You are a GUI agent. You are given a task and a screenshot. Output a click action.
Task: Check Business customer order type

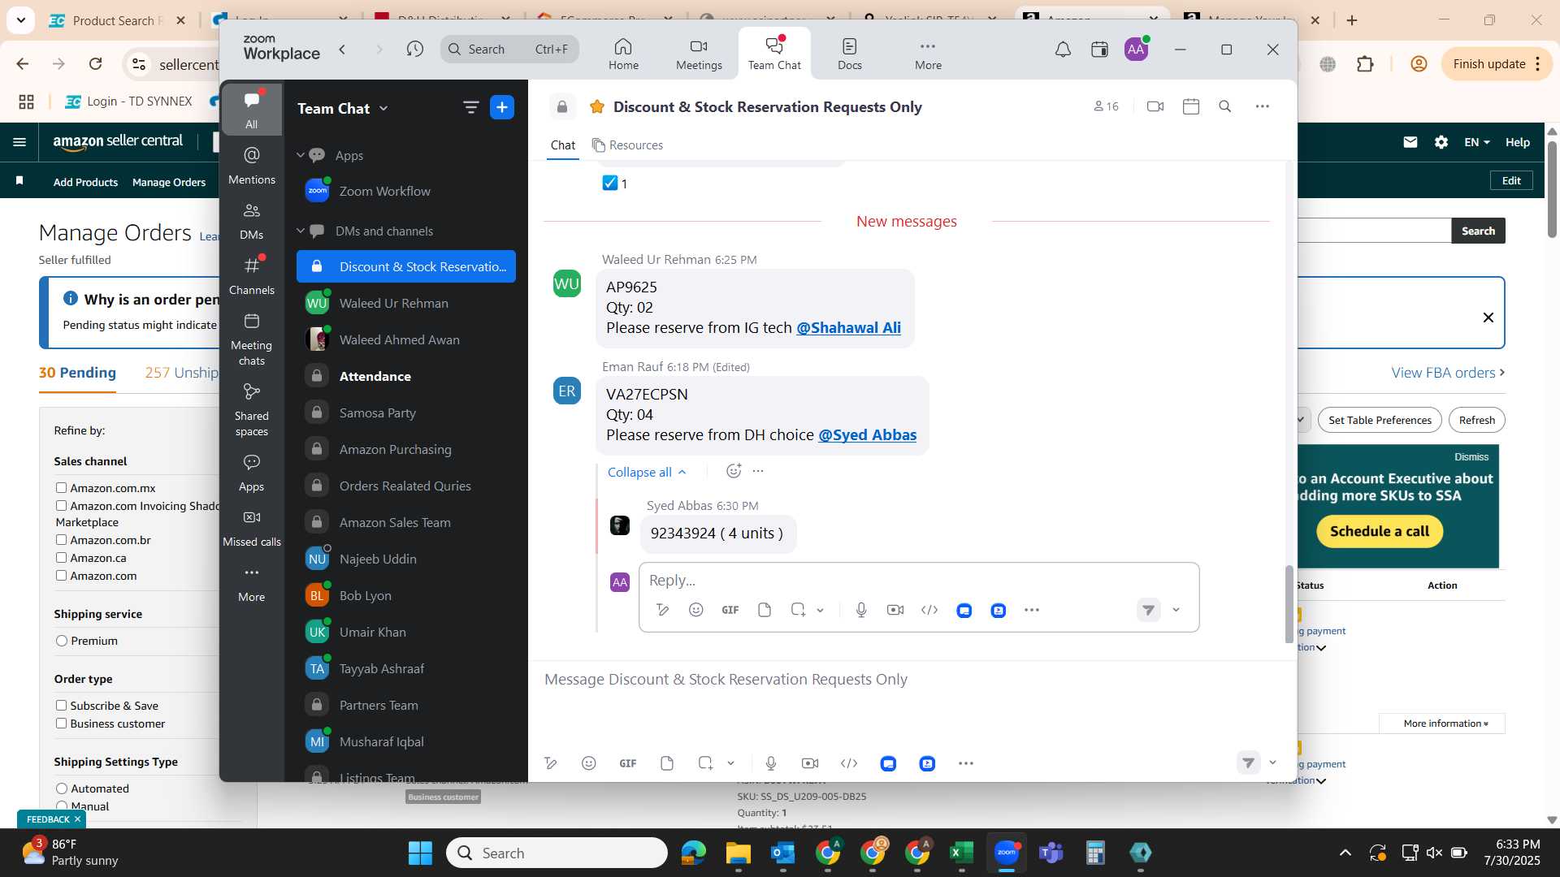pyautogui.click(x=61, y=724)
